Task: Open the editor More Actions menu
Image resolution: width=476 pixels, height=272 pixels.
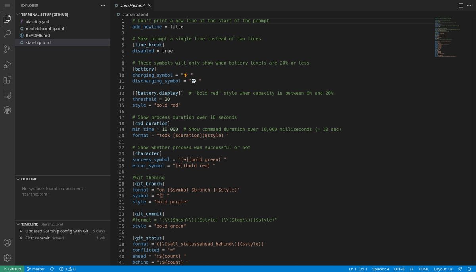Action: coord(469,6)
